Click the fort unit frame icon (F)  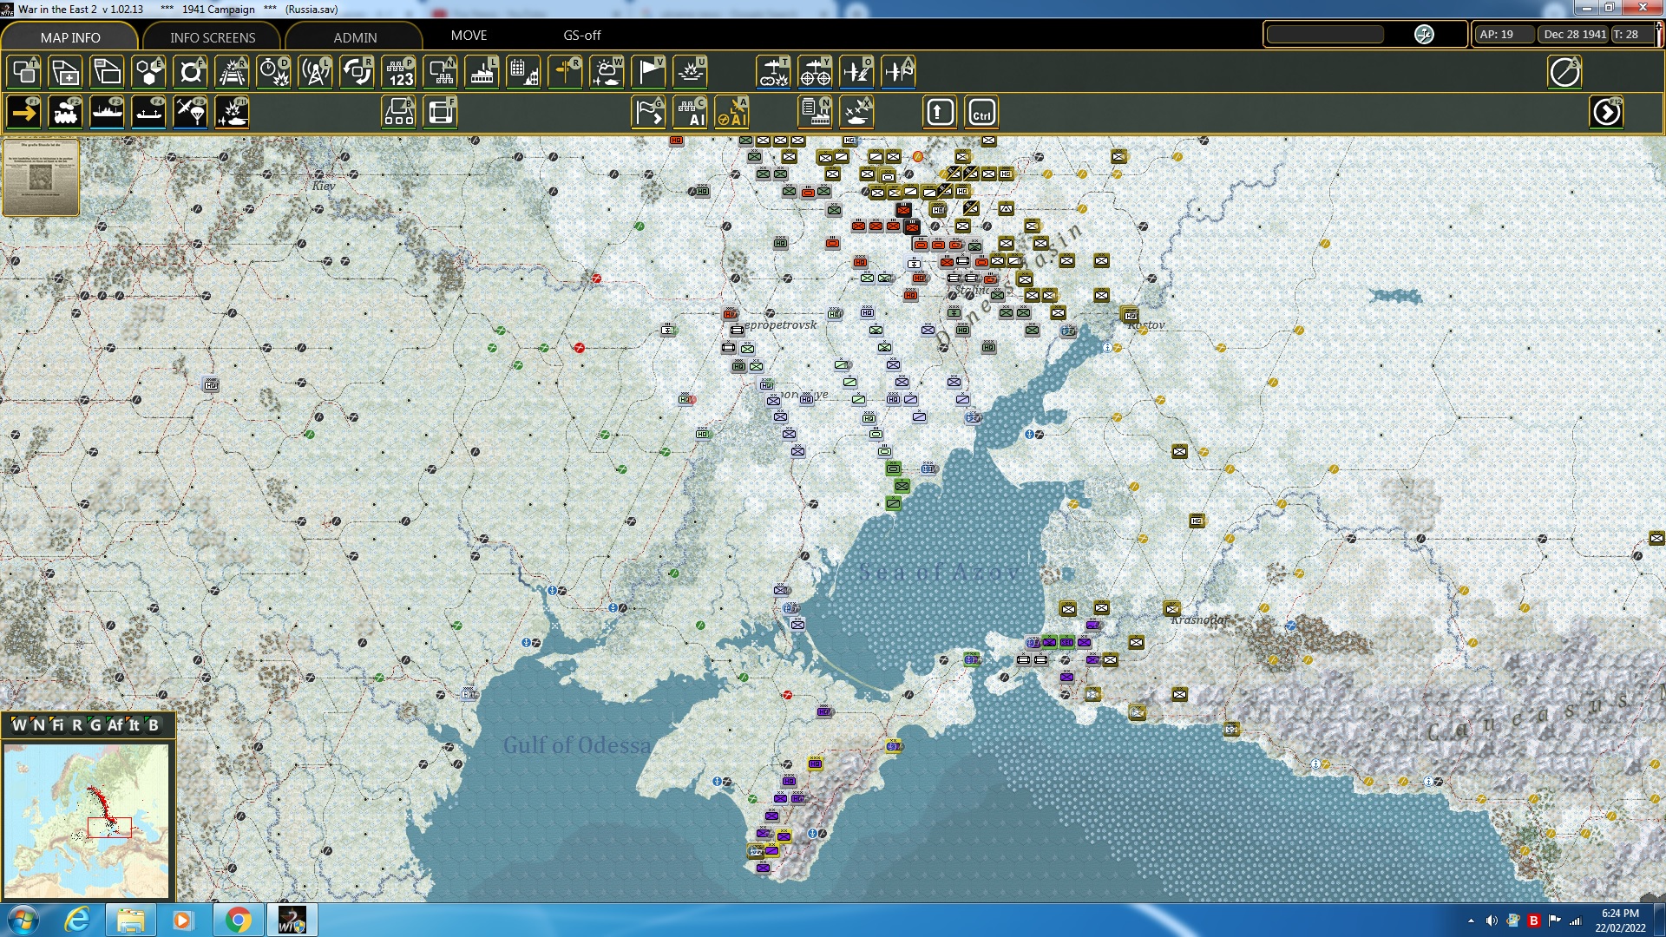pyautogui.click(x=441, y=113)
